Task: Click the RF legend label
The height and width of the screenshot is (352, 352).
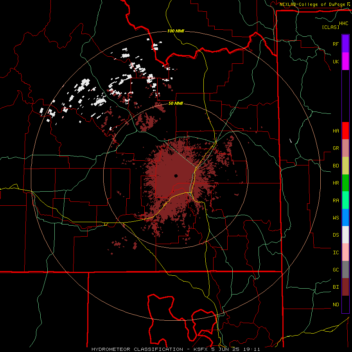Action: pos(336,44)
